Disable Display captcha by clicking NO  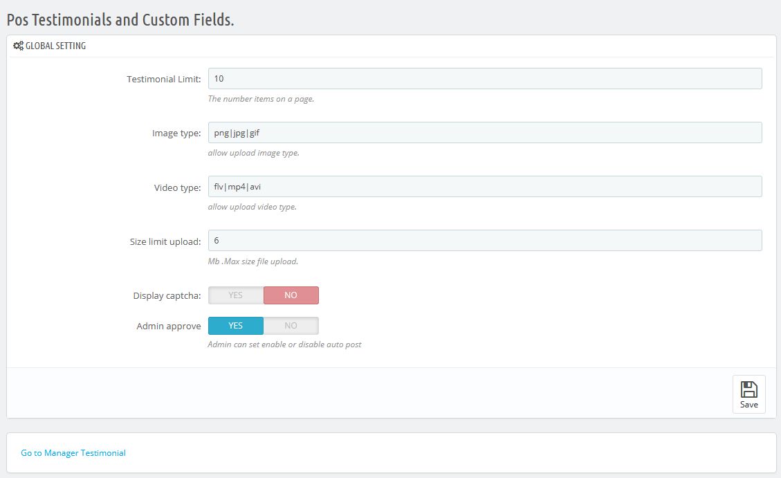(291, 295)
